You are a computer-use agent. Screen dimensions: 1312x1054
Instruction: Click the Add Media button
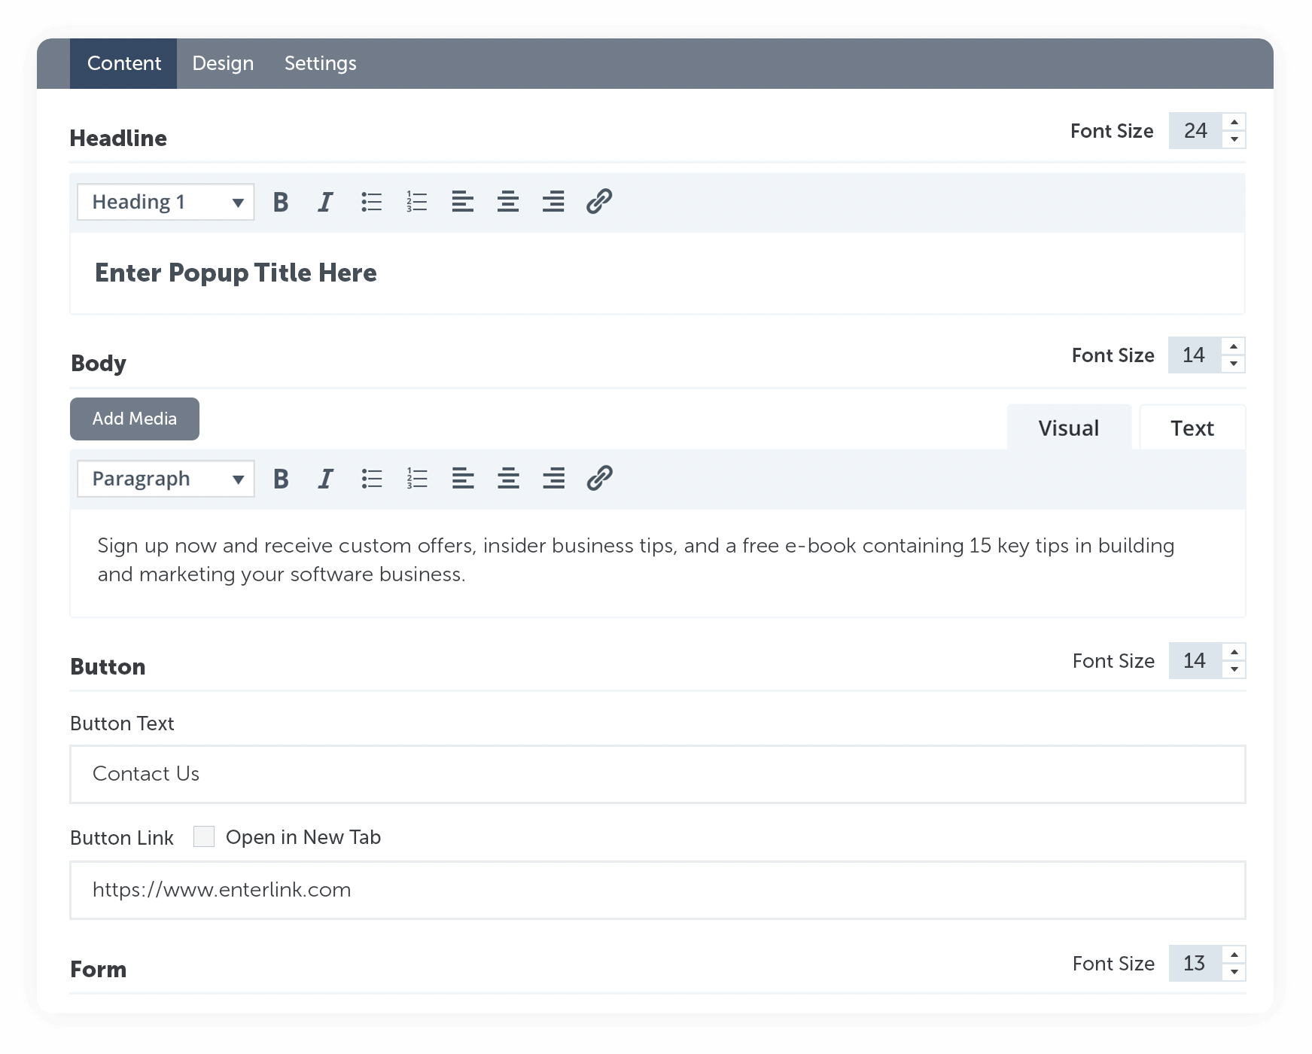click(x=135, y=419)
